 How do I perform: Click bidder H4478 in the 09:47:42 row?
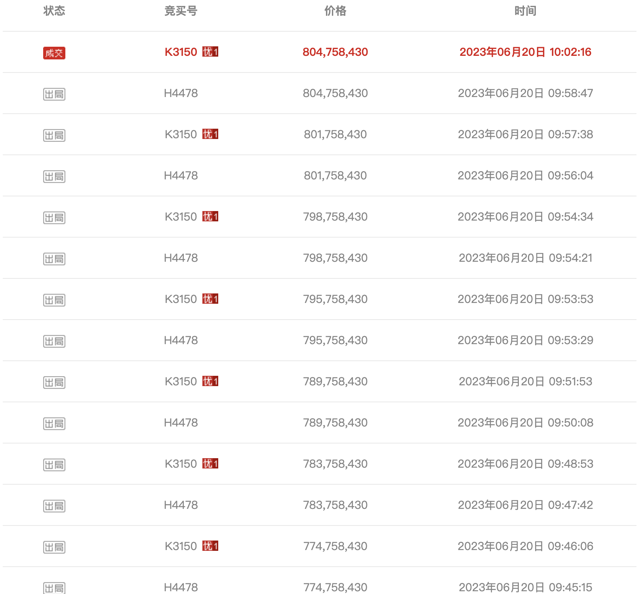pyautogui.click(x=181, y=505)
